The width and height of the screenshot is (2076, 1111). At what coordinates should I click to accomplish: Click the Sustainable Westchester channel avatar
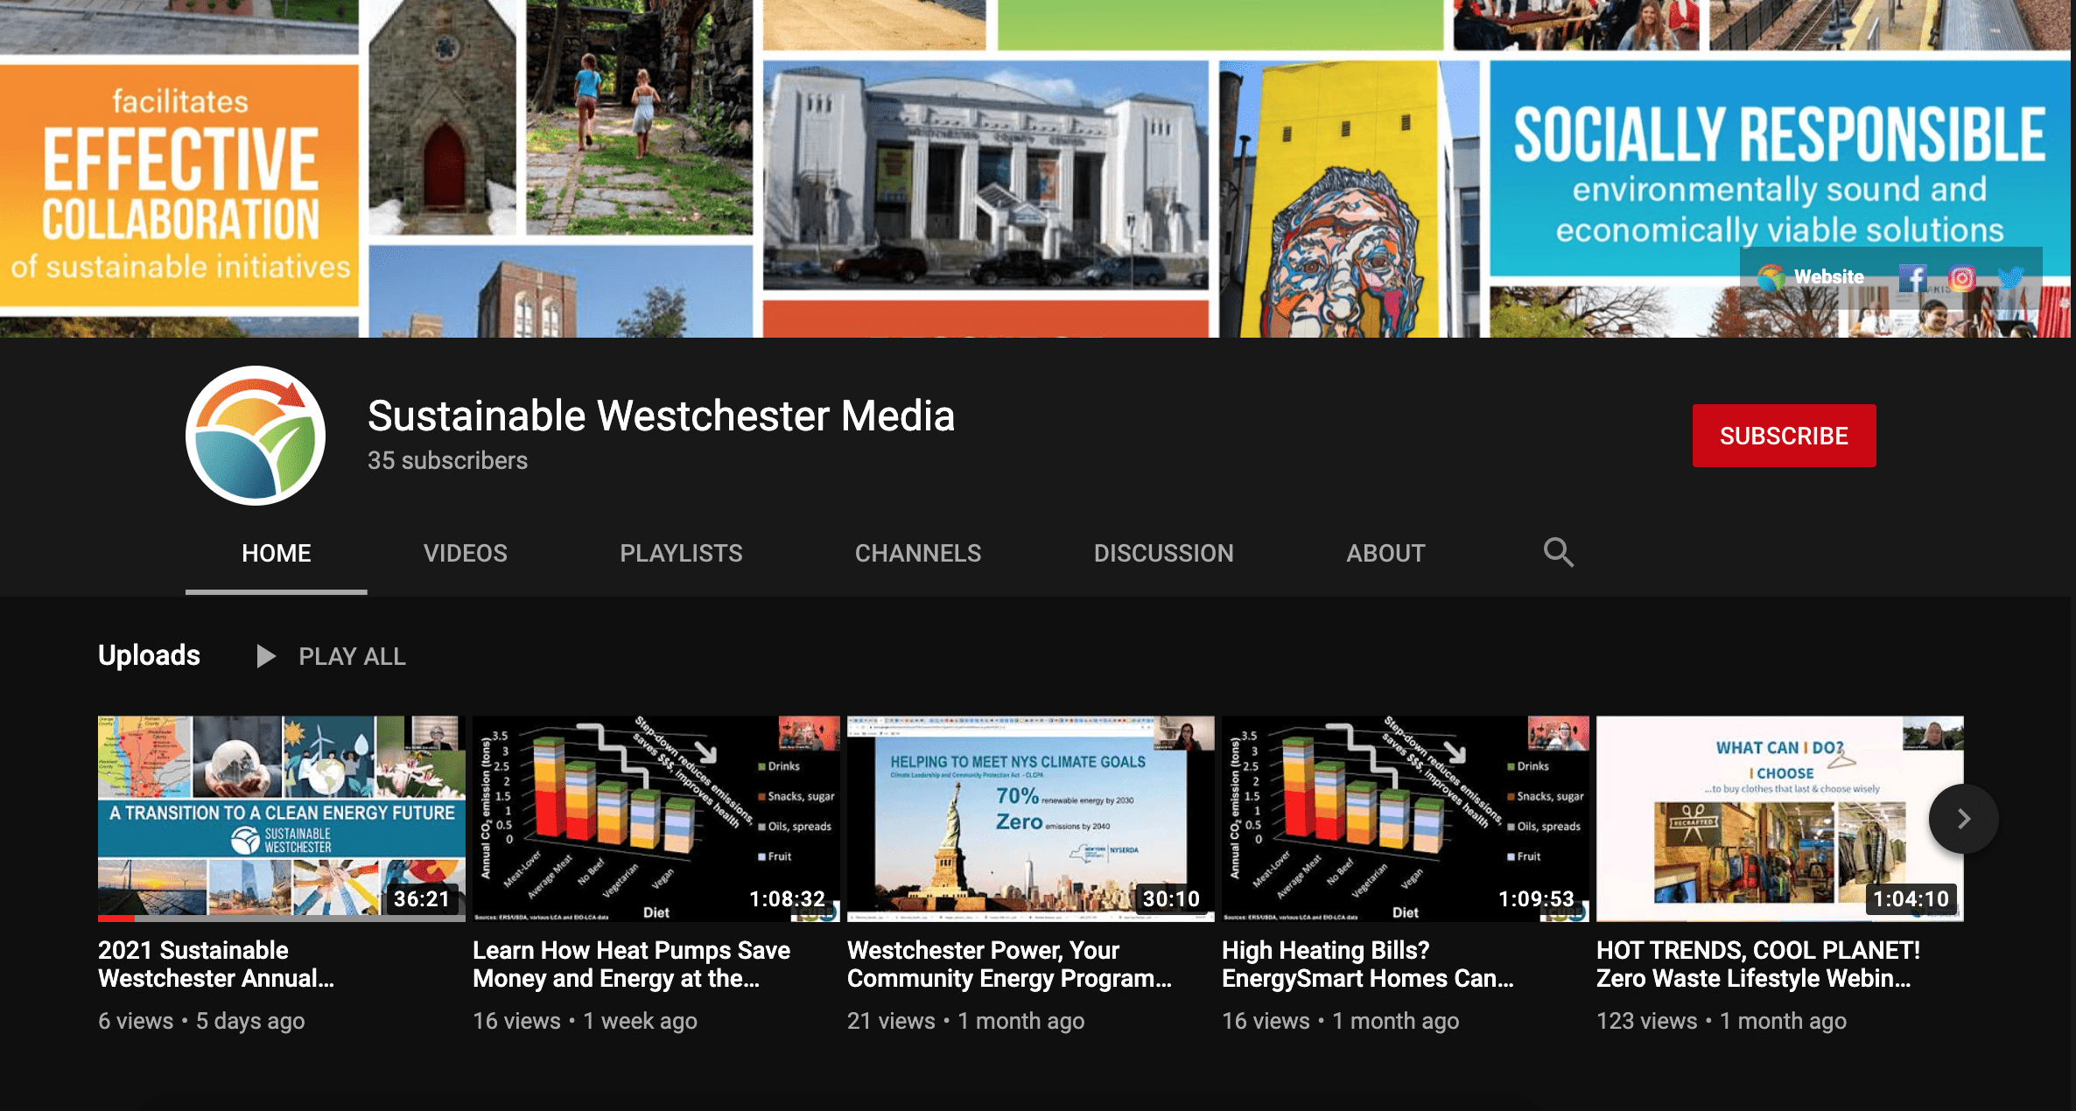256,436
